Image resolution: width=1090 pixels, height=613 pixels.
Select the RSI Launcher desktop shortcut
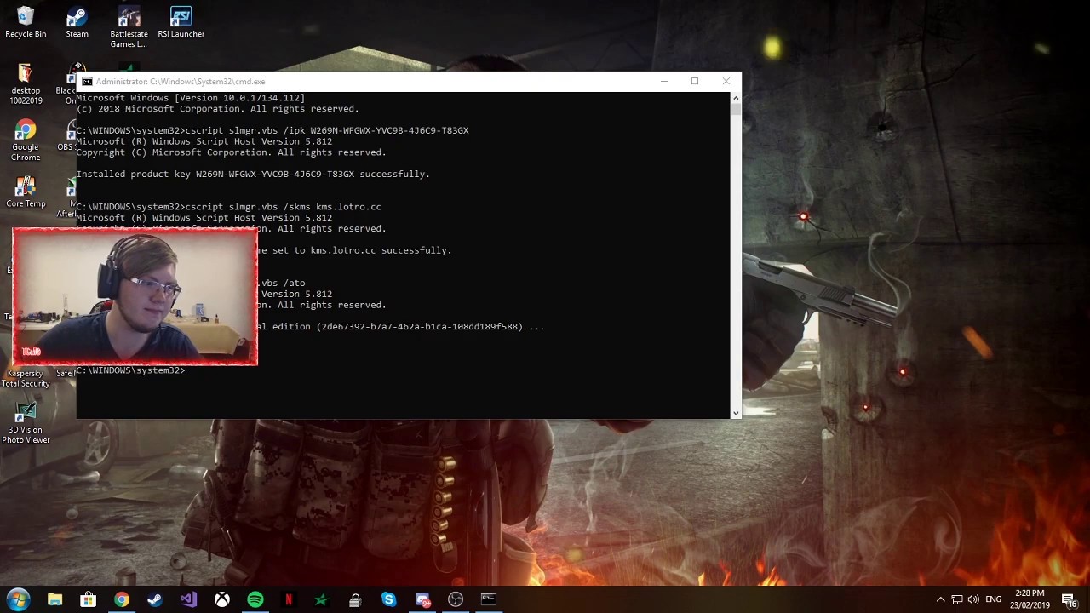(181, 23)
